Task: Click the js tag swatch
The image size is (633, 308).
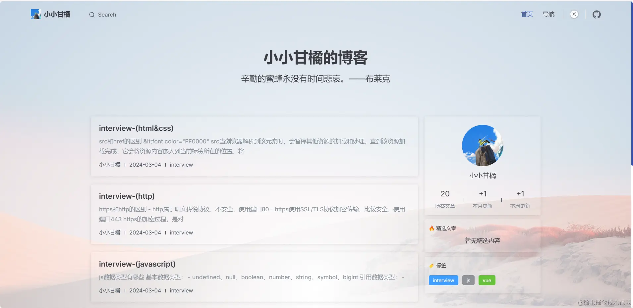Action: tap(468, 280)
